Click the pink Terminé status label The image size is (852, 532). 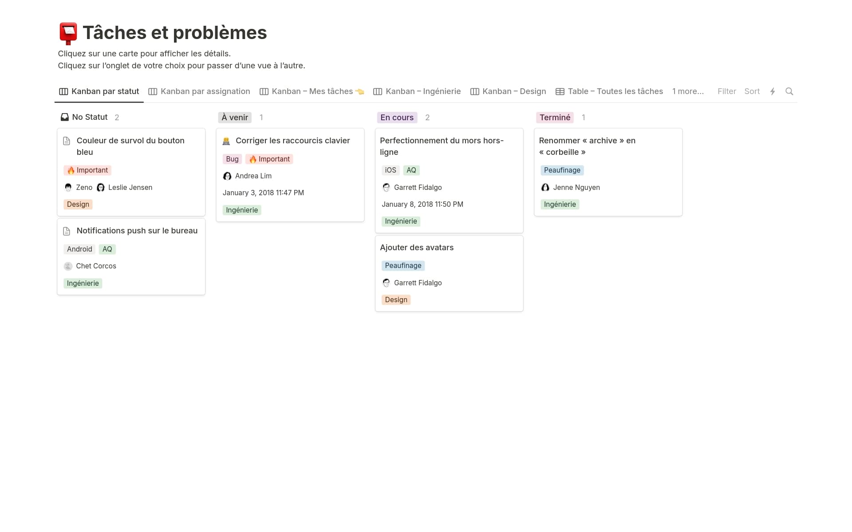555,118
